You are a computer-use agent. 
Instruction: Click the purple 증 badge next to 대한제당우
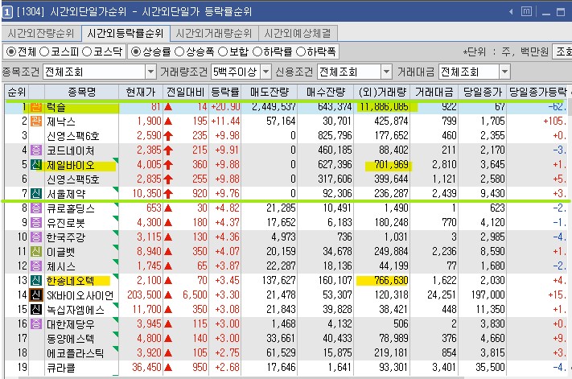[x=36, y=324]
